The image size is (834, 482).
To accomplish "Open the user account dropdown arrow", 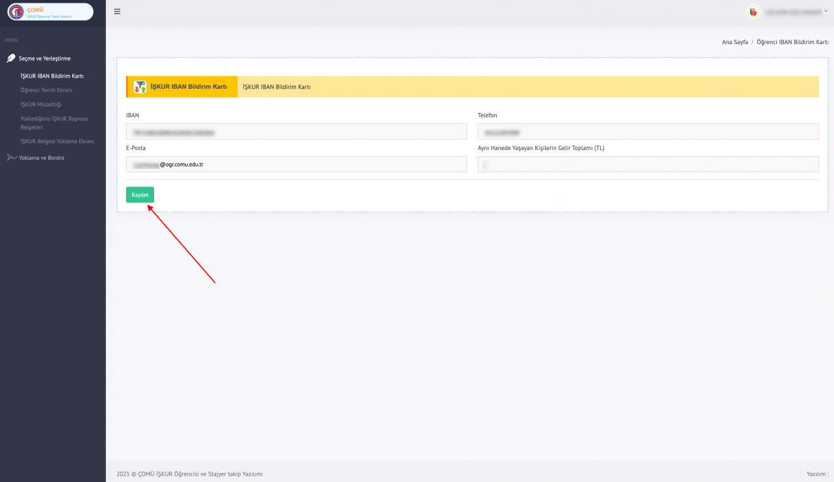I will (825, 11).
